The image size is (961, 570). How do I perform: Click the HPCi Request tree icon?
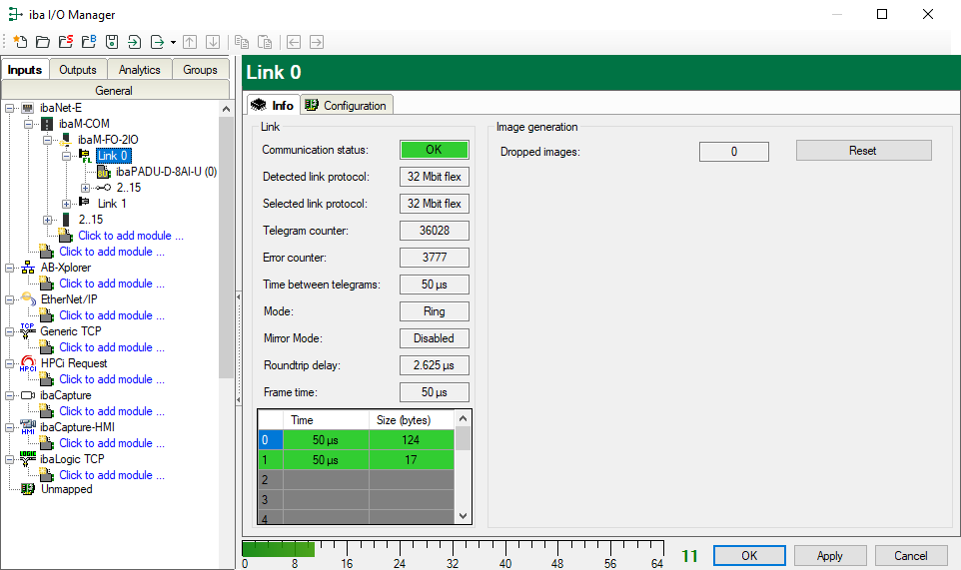pyautogui.click(x=28, y=363)
